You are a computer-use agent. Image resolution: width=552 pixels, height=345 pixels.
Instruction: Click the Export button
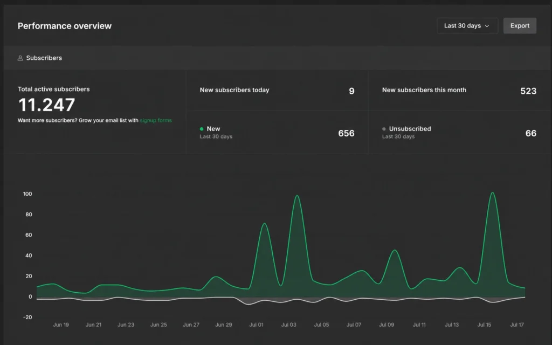(520, 26)
